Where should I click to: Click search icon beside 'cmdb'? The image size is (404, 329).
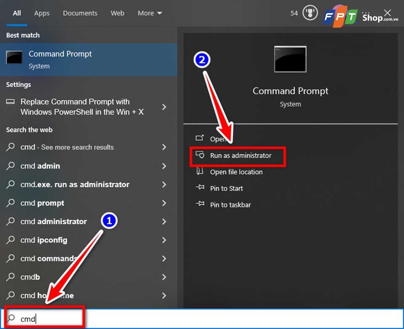point(10,277)
